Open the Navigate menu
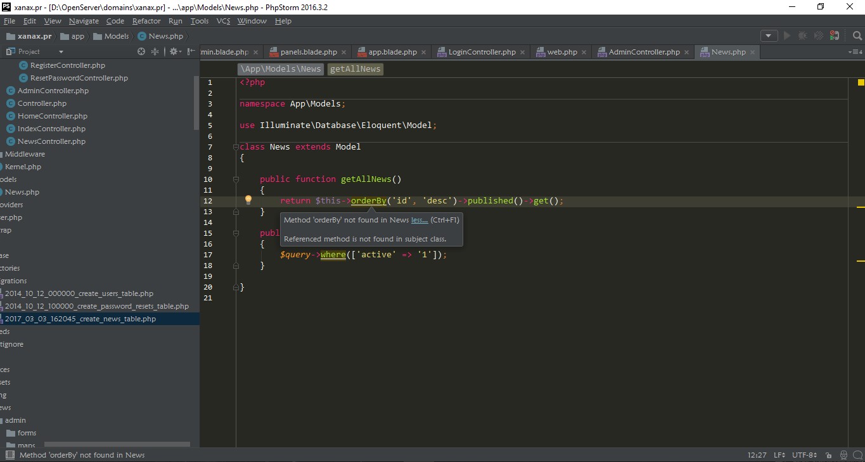Viewport: 865px width, 462px height. [x=84, y=21]
